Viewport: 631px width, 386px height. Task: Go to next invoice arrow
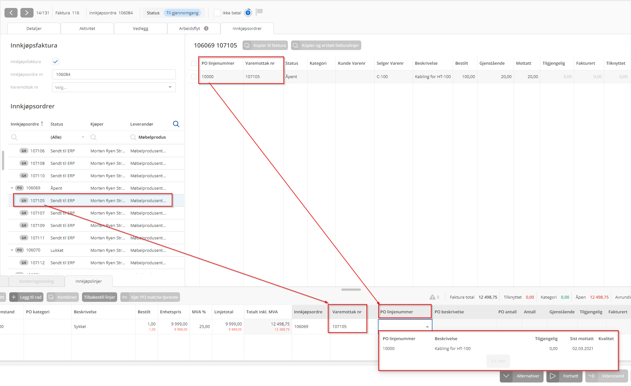[x=26, y=13]
